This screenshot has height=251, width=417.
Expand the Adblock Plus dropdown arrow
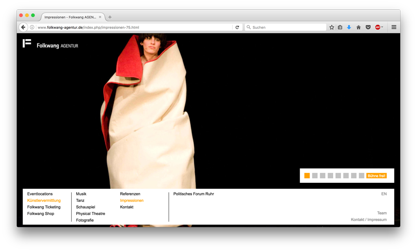[x=382, y=27]
